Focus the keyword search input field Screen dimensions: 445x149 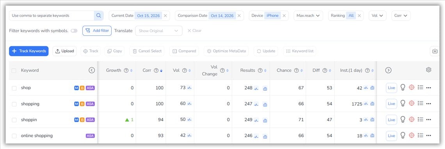(x=52, y=16)
